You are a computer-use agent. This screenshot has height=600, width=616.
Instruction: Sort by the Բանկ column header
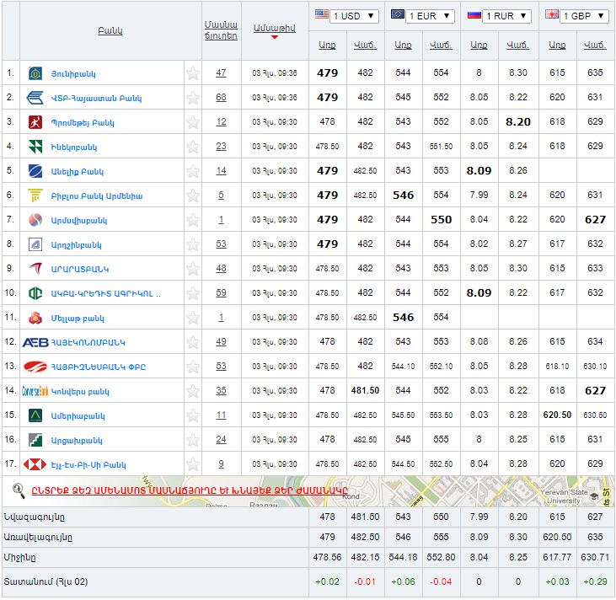(110, 31)
